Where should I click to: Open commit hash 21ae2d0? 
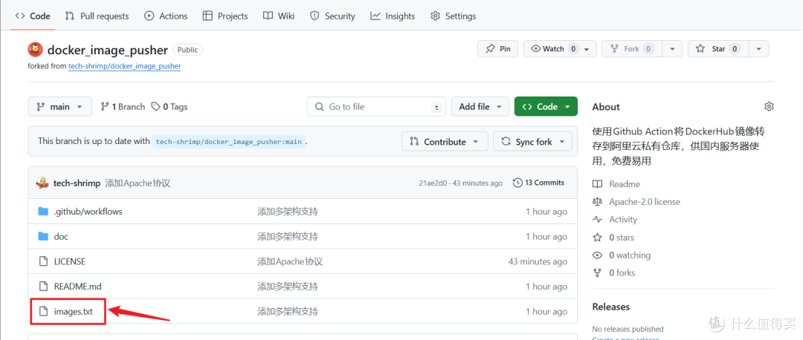(433, 183)
